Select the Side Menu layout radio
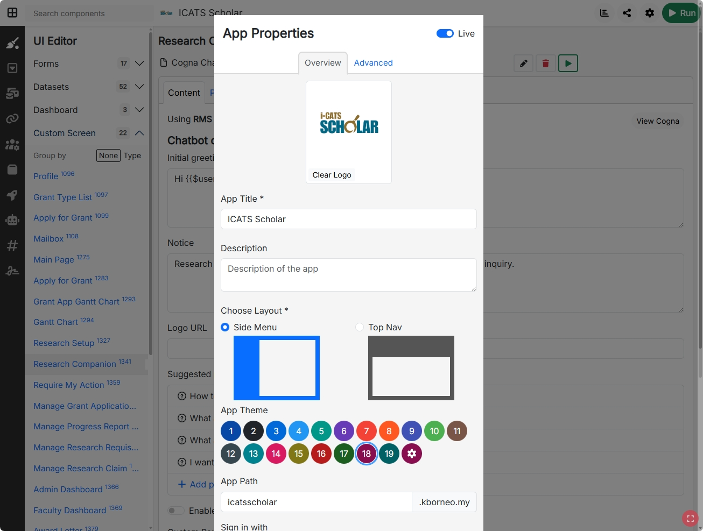 pyautogui.click(x=225, y=327)
